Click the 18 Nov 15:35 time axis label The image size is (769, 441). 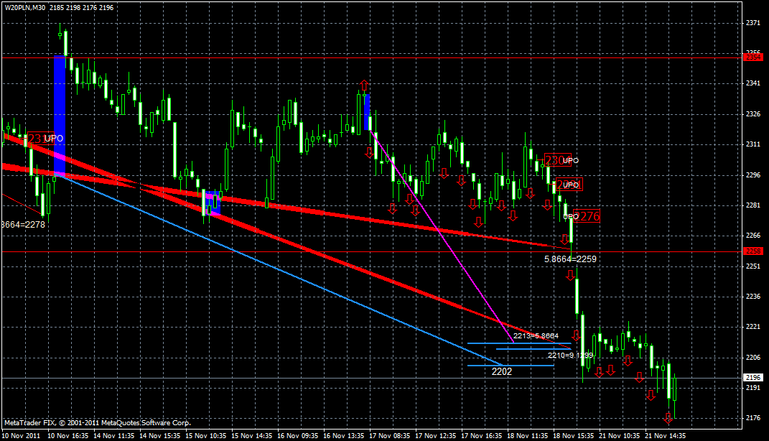573,435
